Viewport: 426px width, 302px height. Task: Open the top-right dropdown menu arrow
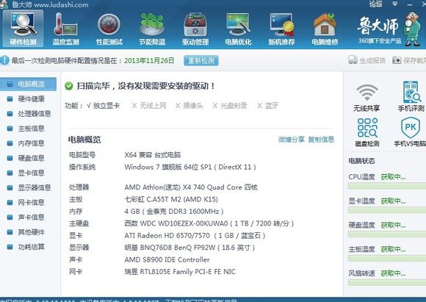(x=394, y=4)
